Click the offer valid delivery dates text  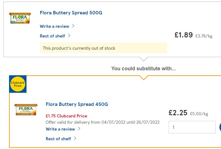point(103,122)
